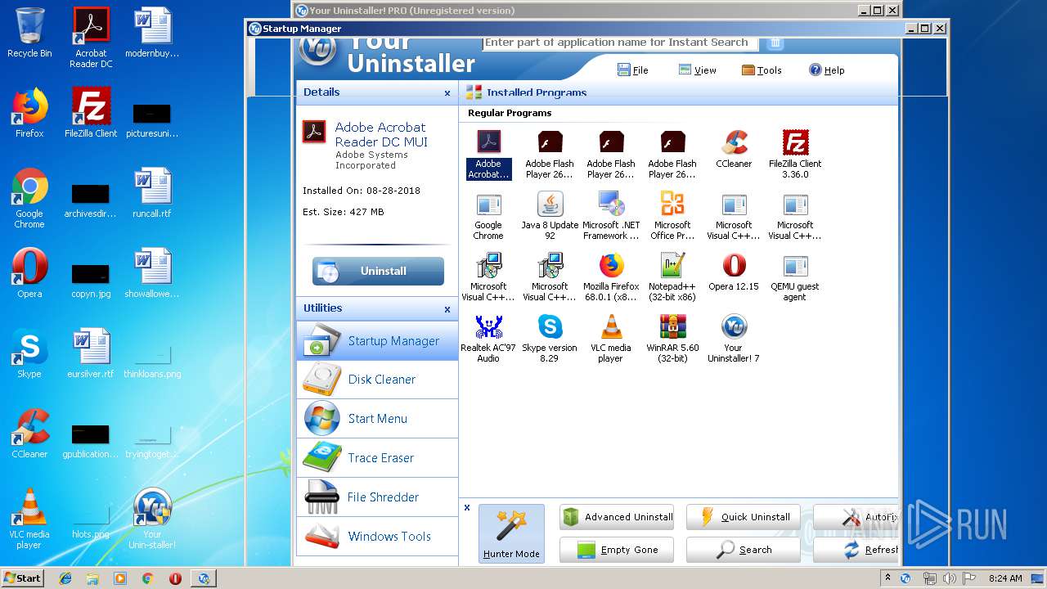The image size is (1047, 589).
Task: Open the Help menu
Action: tap(826, 70)
